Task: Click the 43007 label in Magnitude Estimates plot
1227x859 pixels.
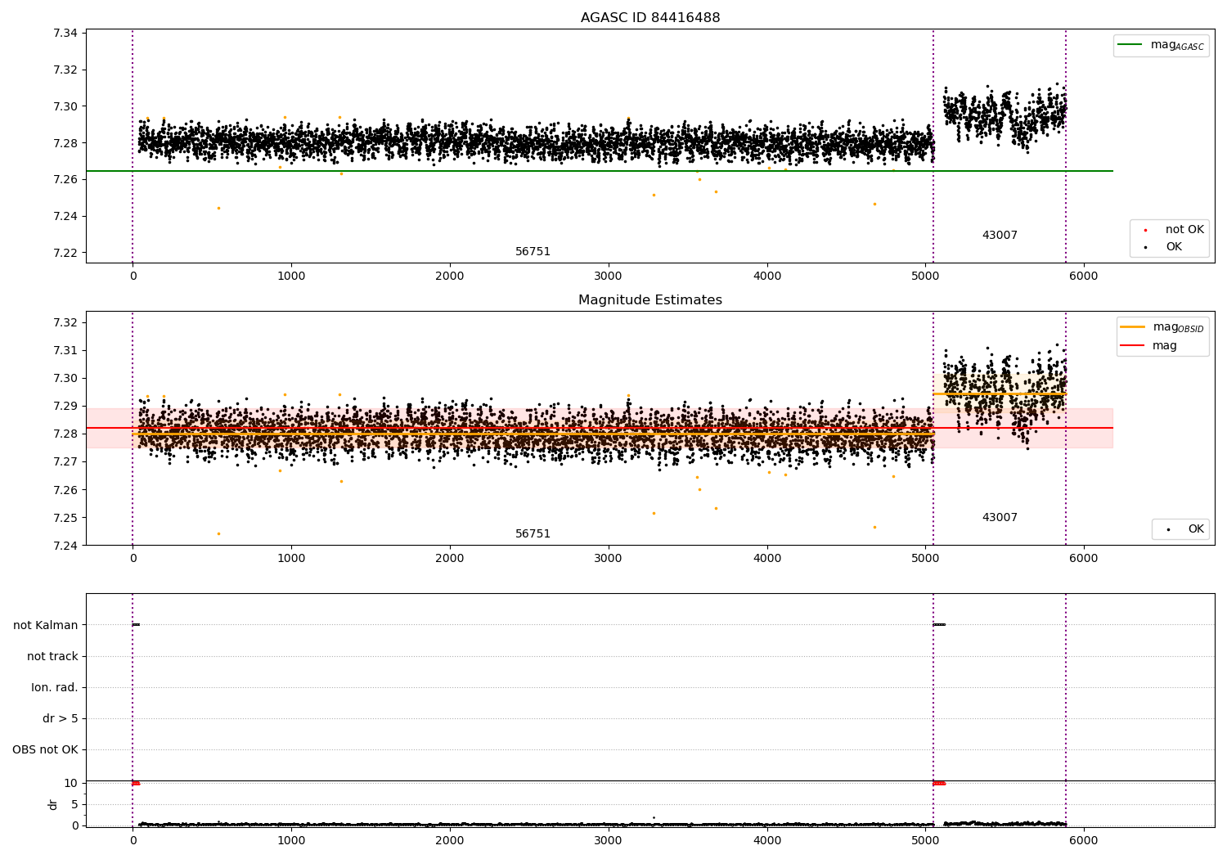Action: point(1000,518)
